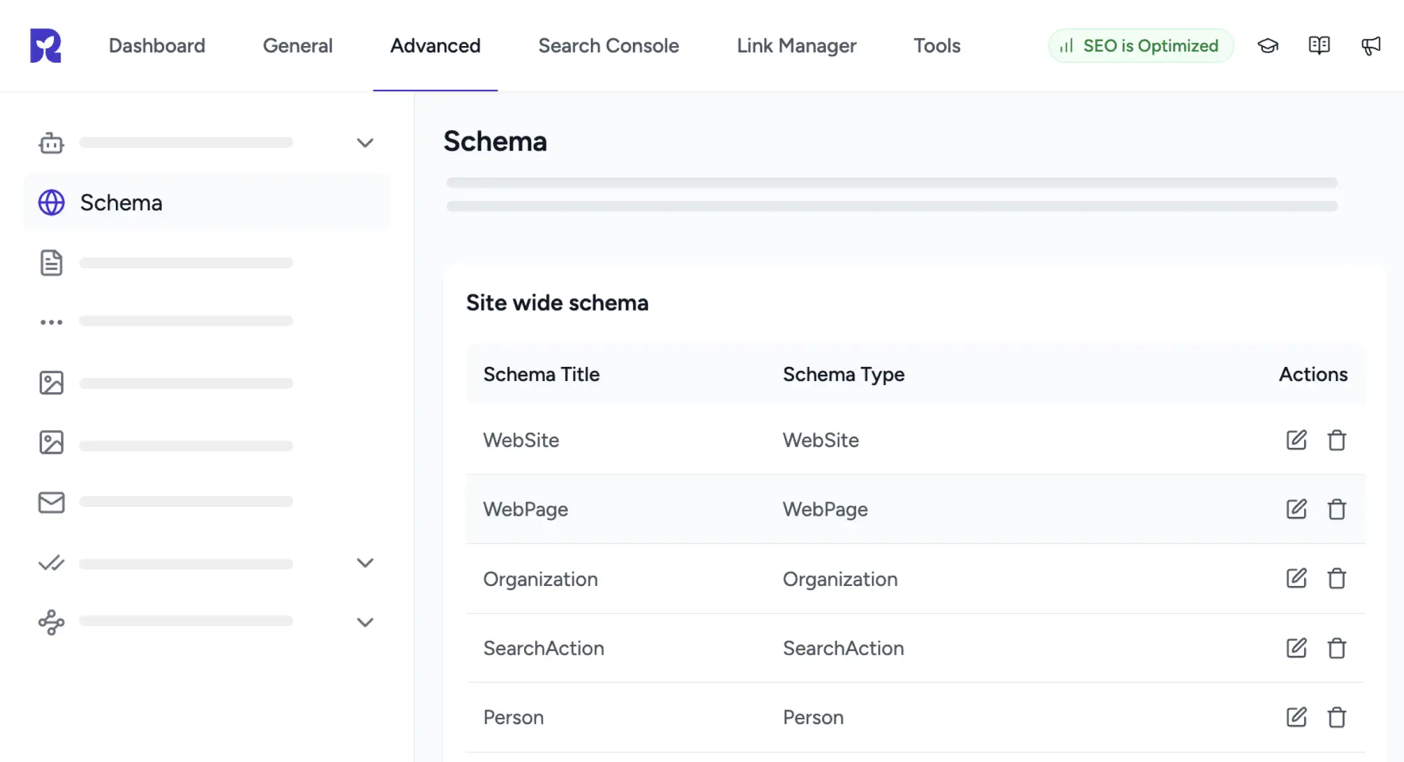Viewport: 1404px width, 762px height.
Task: Click the Rank Math logo icon
Action: click(x=45, y=45)
